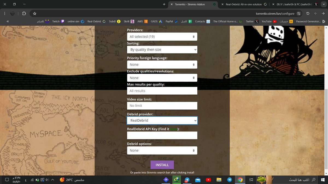This screenshot has width=328, height=184.
Task: Click the torrentio.strem.fun address bar
Action: [x=275, y=13]
